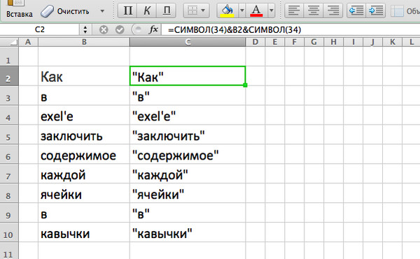The width and height of the screenshot is (420, 259).
Task: Align text to the left
Action: click(x=294, y=10)
